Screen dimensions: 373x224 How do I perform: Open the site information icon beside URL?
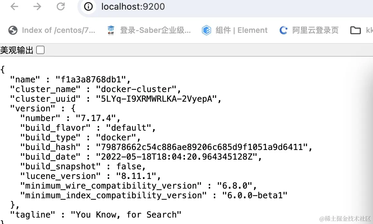point(88,6)
